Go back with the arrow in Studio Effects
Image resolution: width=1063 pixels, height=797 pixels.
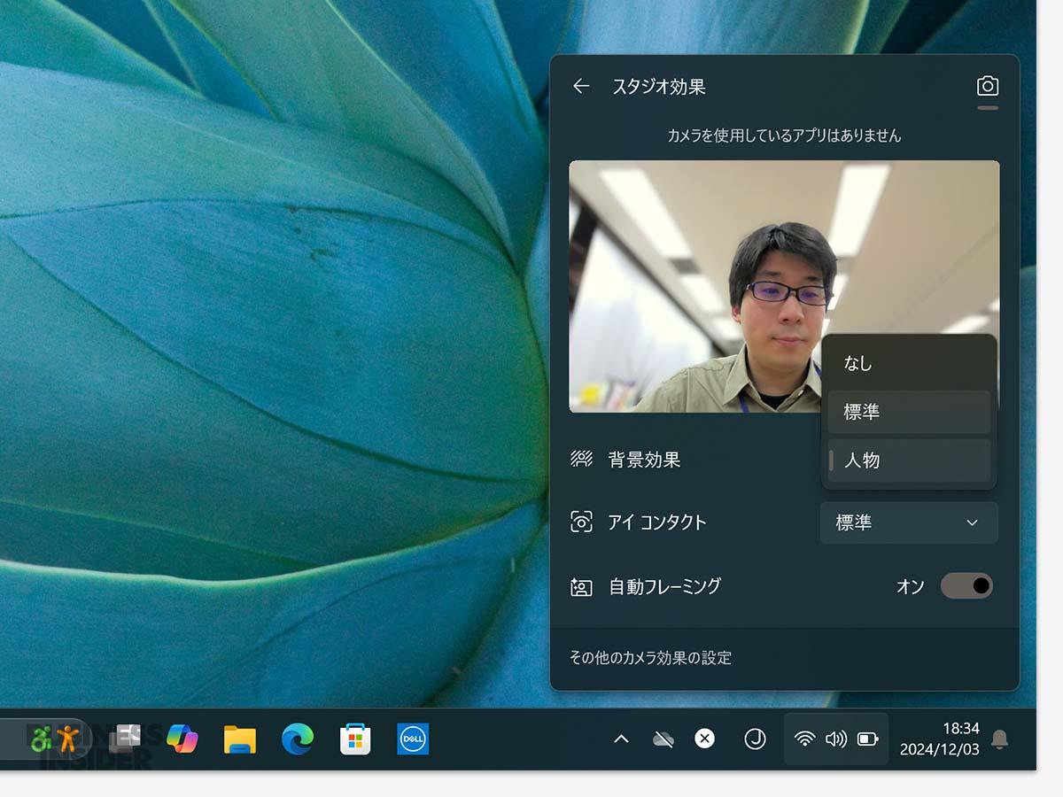(x=581, y=86)
